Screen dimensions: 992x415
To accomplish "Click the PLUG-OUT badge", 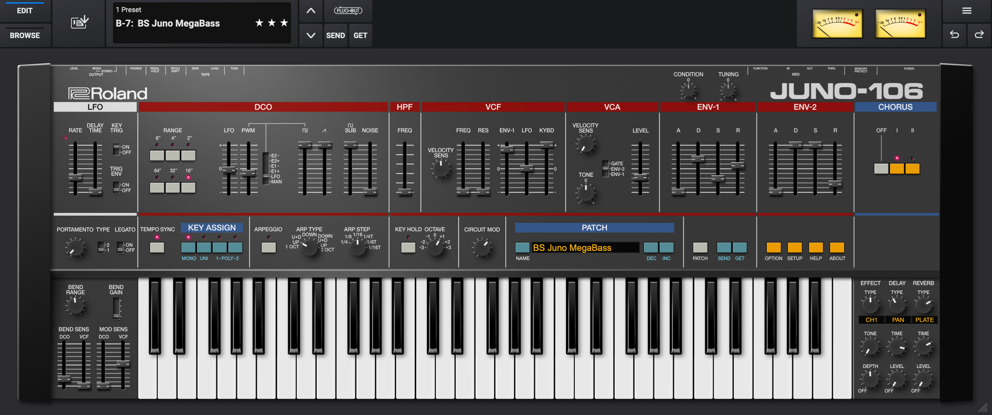I will 349,11.
